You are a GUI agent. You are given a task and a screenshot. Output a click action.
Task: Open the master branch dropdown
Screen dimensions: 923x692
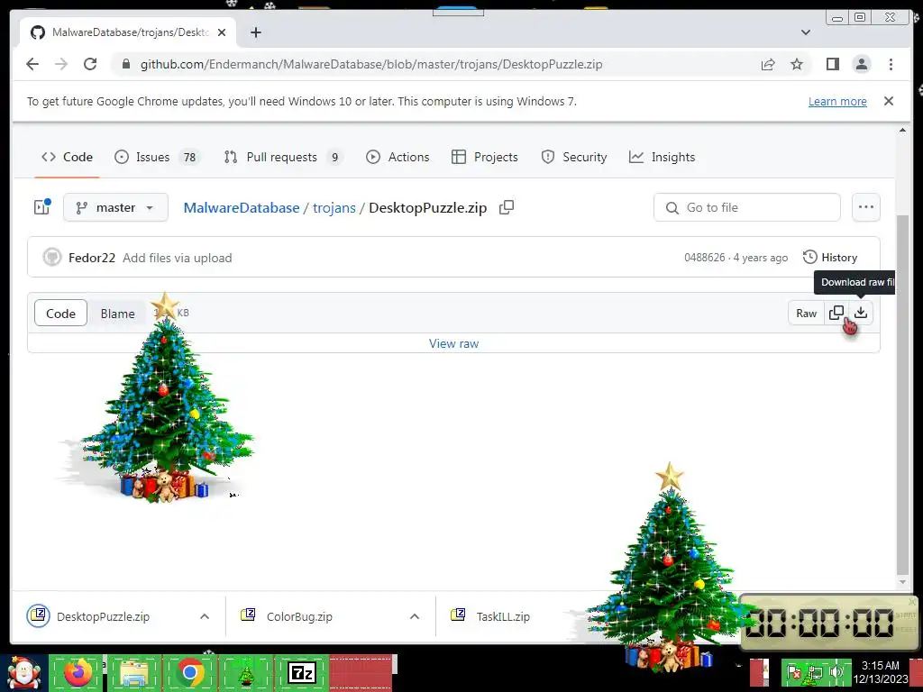tap(115, 207)
